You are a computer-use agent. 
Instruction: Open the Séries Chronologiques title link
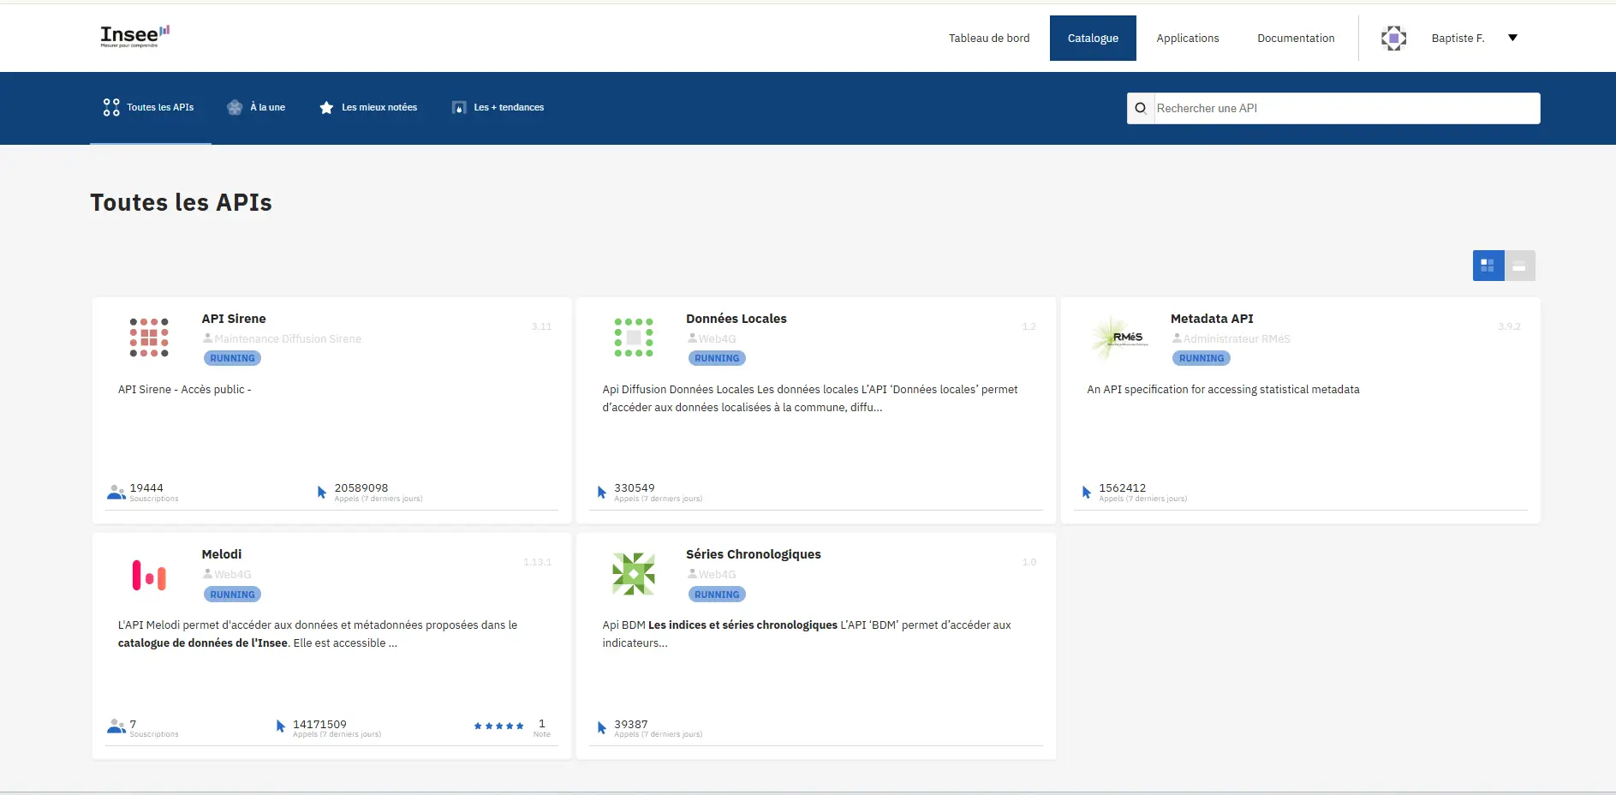(x=754, y=554)
